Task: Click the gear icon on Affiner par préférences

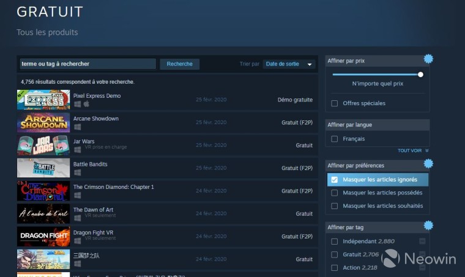Action: [x=428, y=163]
